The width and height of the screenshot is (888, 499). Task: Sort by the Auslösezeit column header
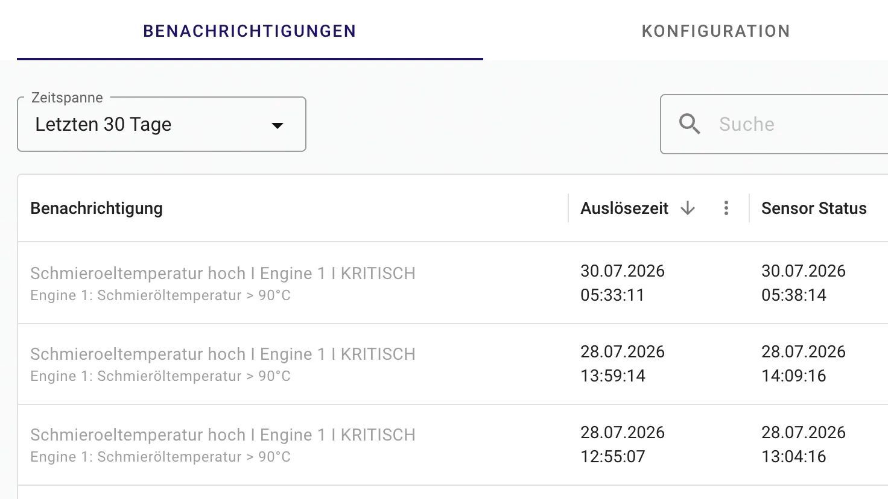point(624,208)
